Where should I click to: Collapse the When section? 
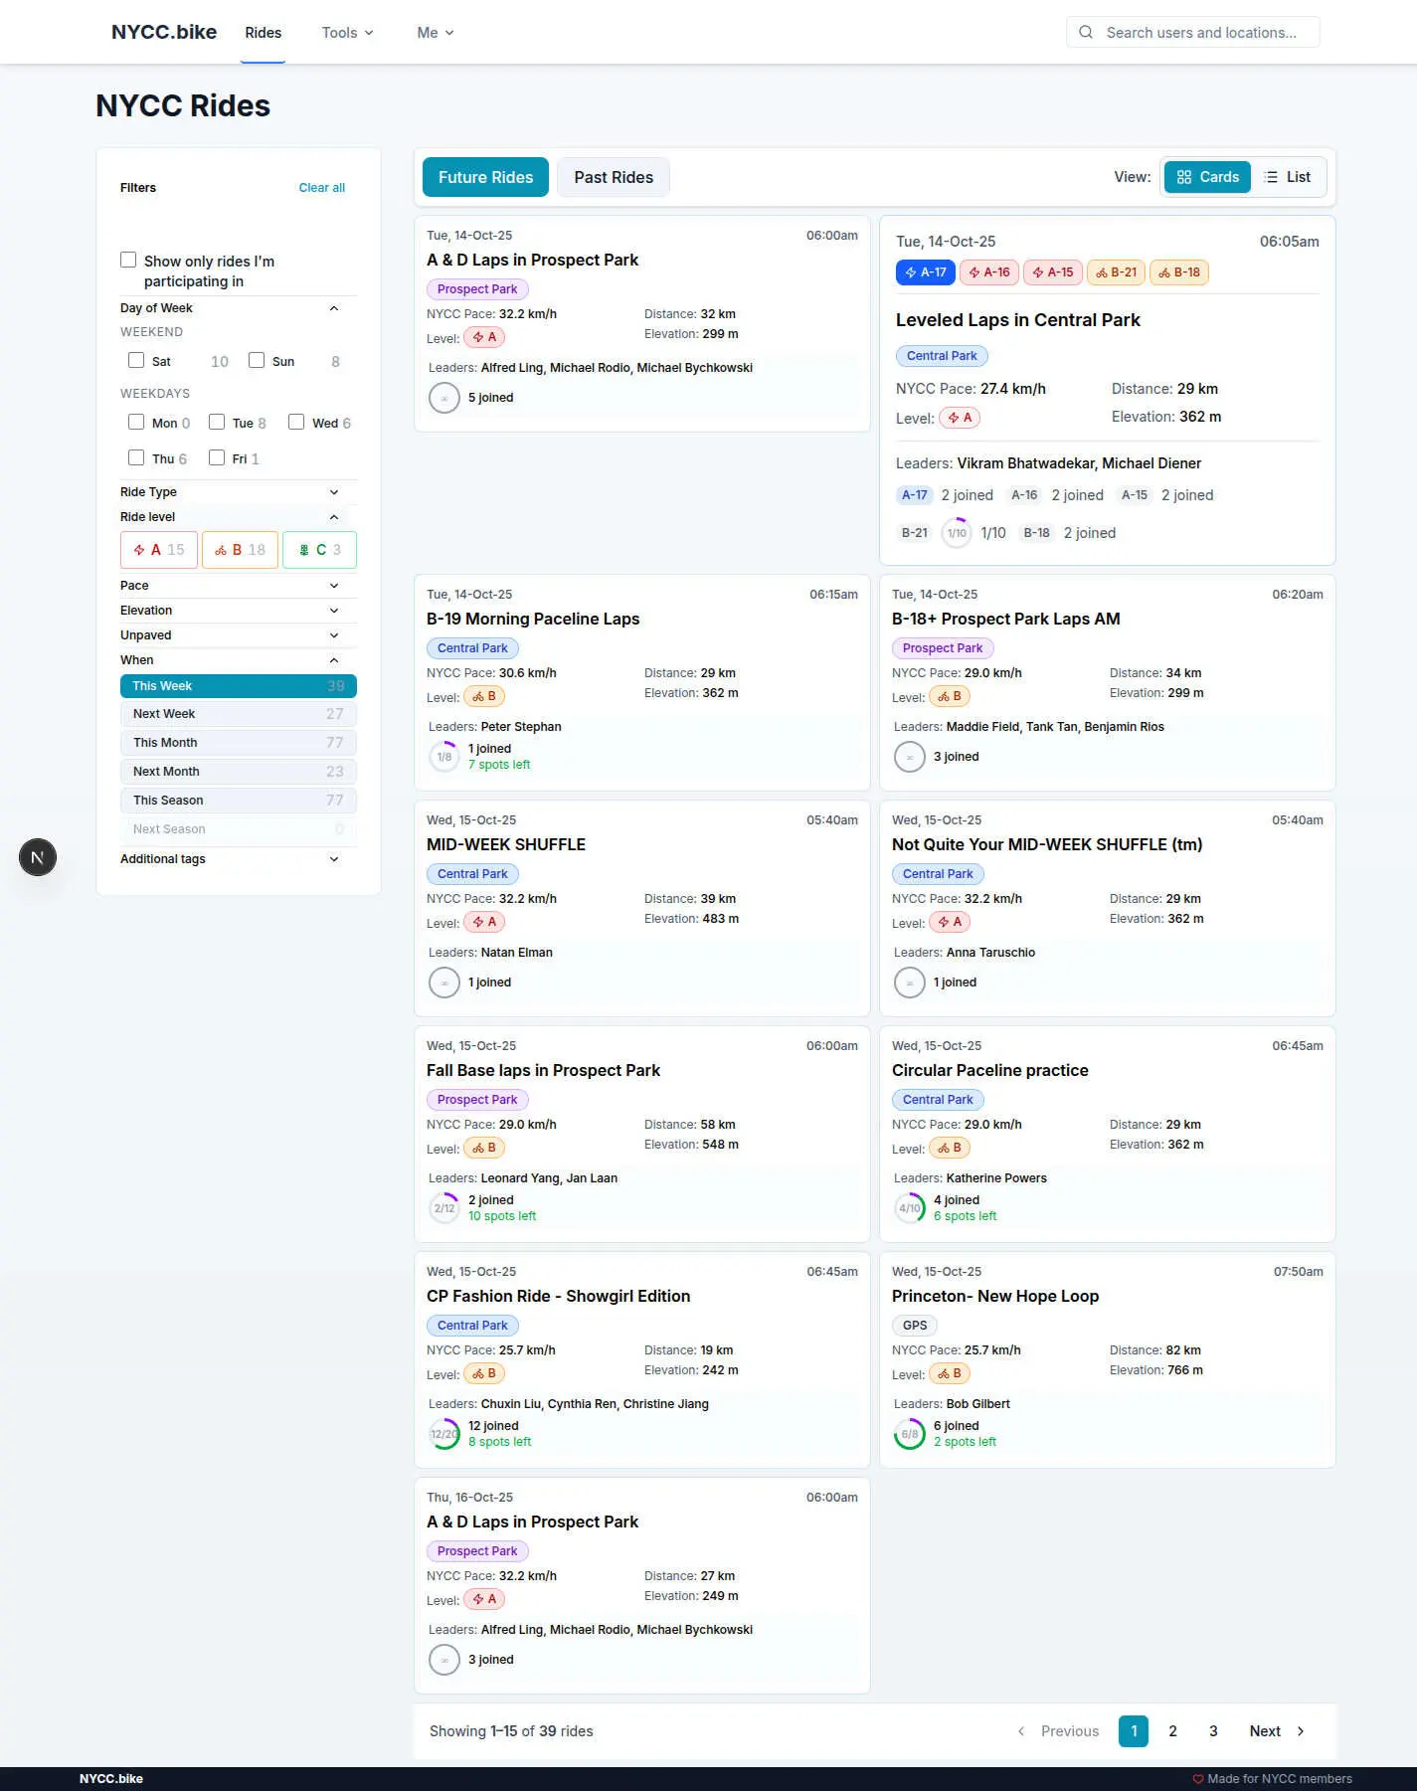238,660
